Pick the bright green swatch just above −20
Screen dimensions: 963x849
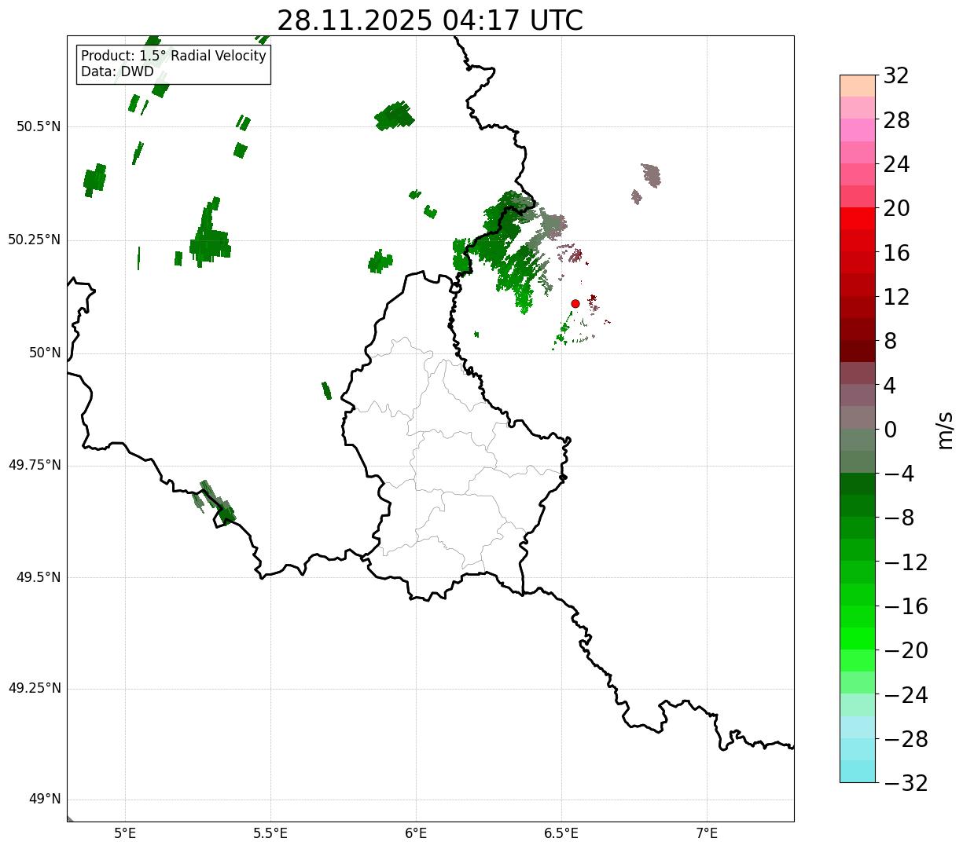coord(858,639)
